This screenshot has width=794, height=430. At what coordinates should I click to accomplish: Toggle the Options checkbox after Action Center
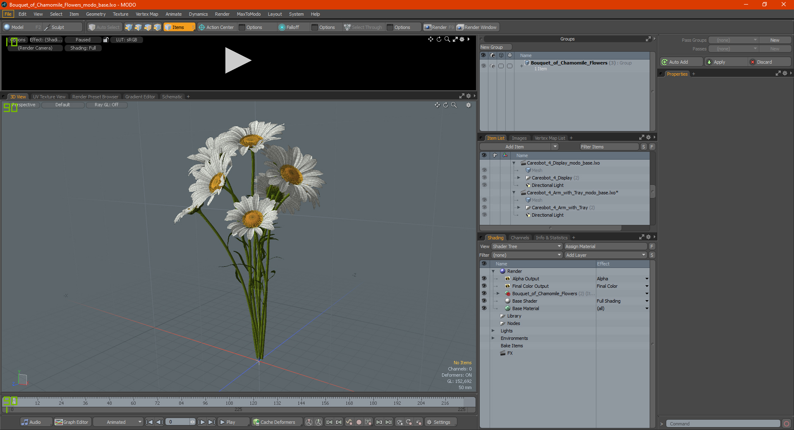(242, 27)
